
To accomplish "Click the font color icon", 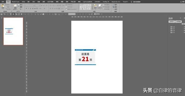I will 44,8.
